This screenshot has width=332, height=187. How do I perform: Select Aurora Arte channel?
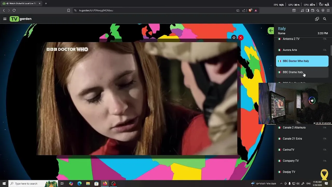pos(302,50)
